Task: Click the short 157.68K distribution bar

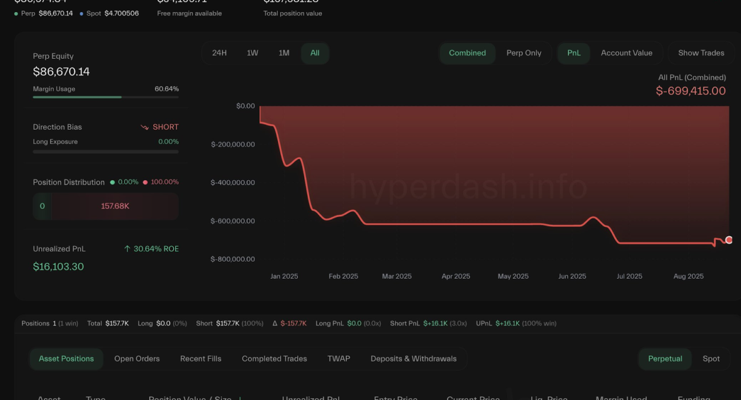Action: click(x=115, y=206)
